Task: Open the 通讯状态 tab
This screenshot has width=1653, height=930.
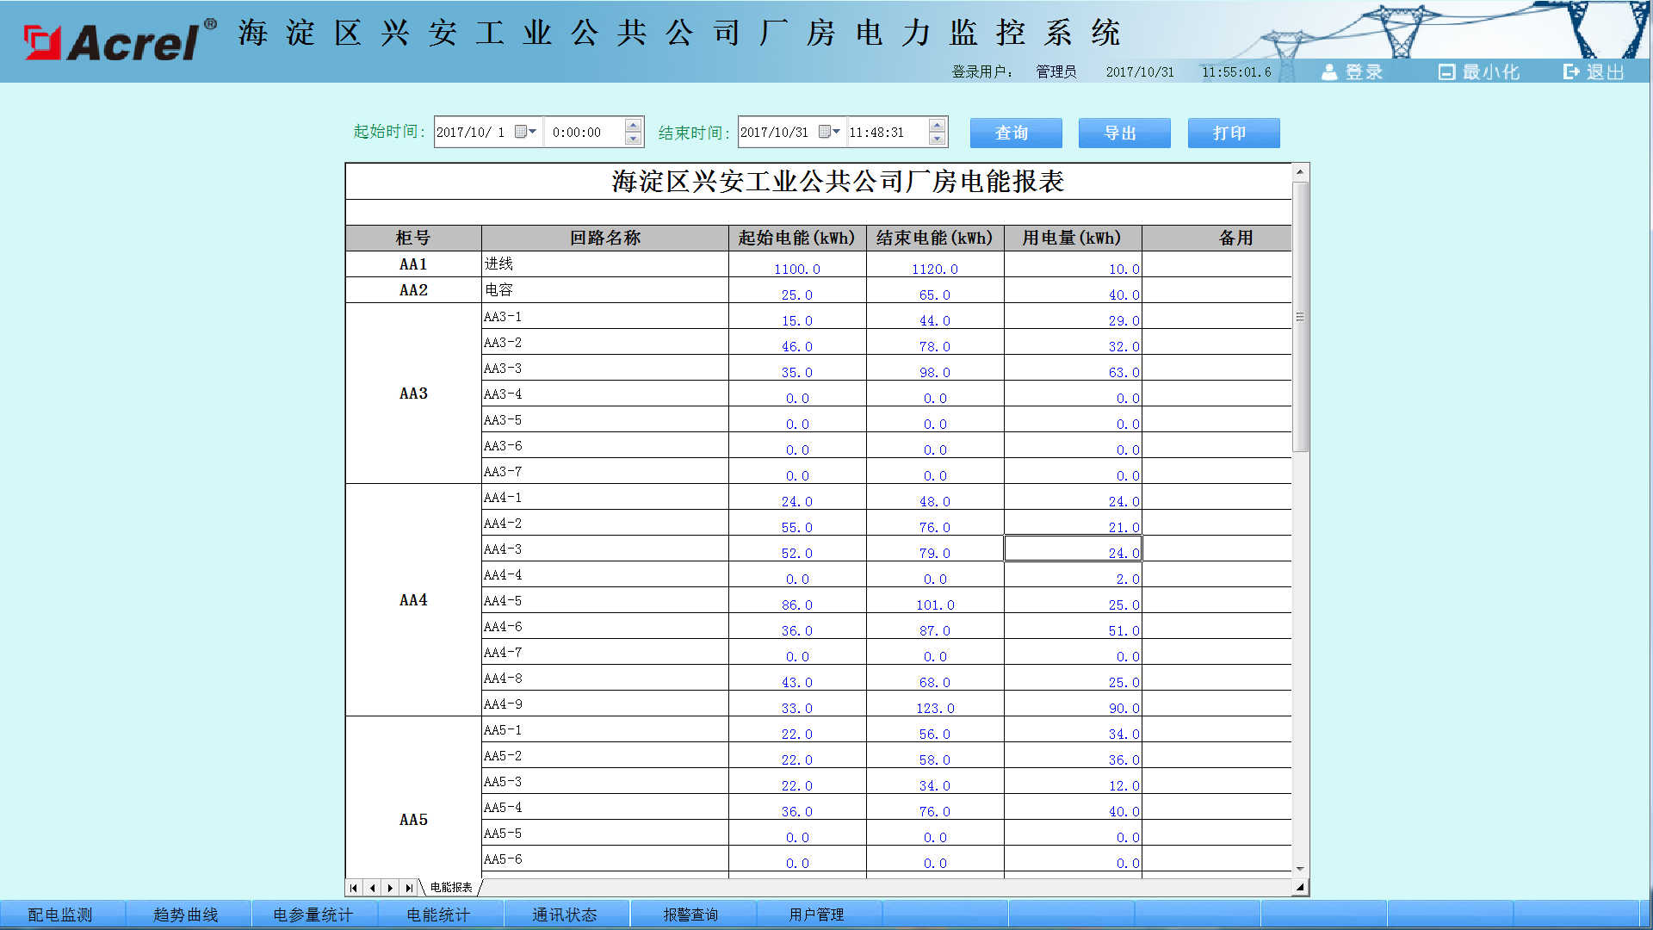Action: pos(566,914)
